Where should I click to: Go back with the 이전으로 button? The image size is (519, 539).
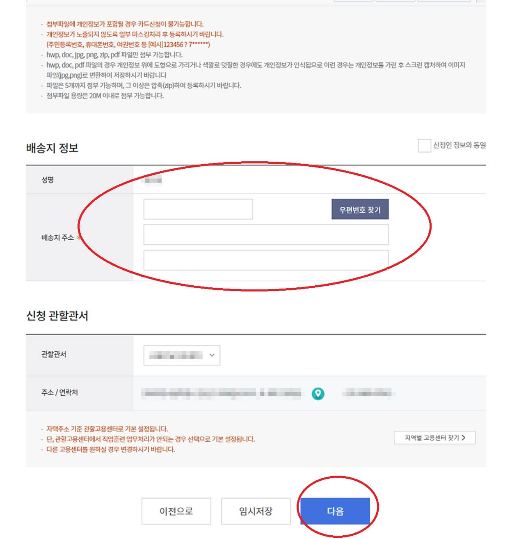176,511
